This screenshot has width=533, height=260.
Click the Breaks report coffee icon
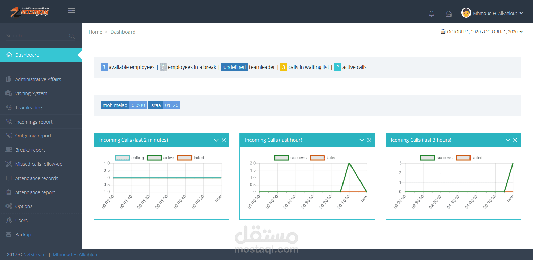[9, 150]
